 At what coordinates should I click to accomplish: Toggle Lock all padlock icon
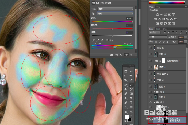tap(167, 42)
